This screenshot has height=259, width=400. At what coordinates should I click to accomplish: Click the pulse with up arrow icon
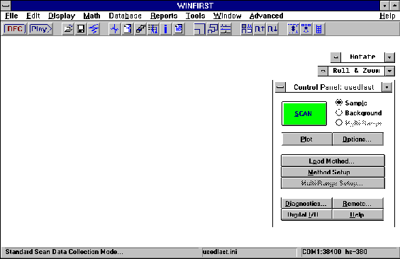tap(260, 29)
